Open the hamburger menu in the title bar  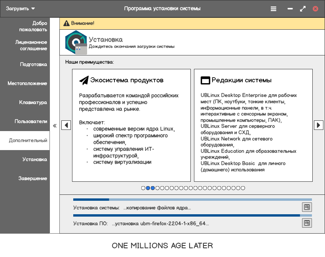(x=274, y=9)
